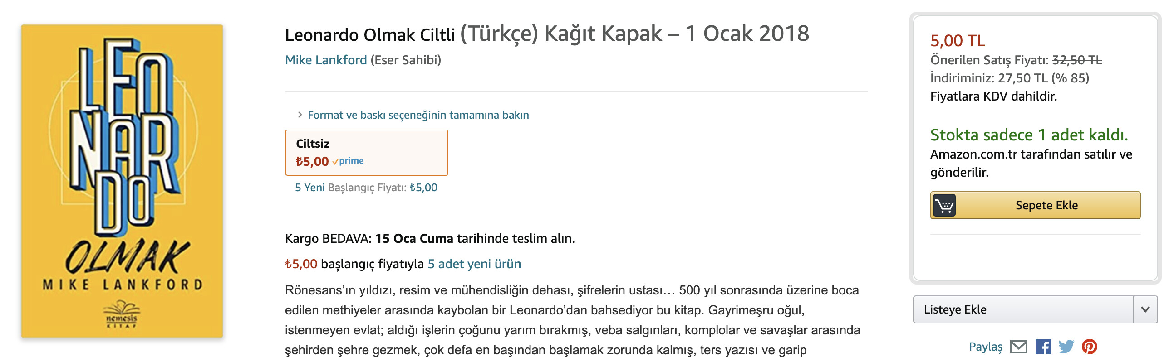Share this book on Facebook

[x=1043, y=347]
